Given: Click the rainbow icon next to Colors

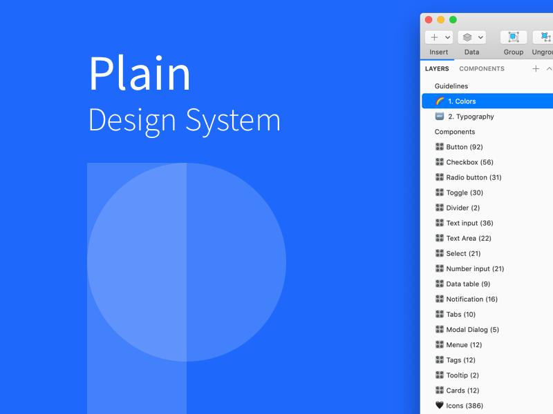Looking at the screenshot, I should click(x=440, y=101).
